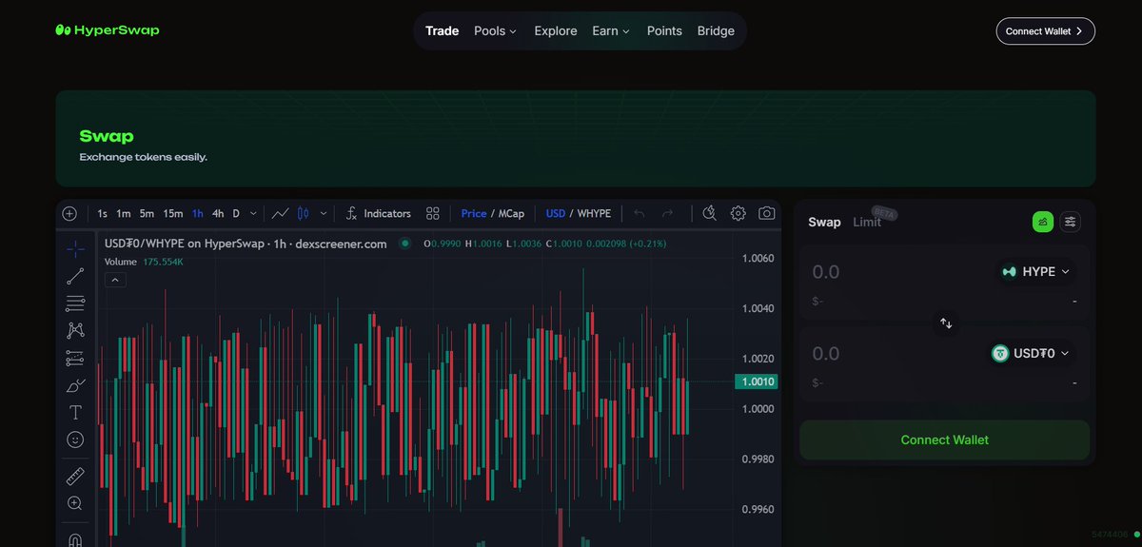Screen dimensions: 1142x547
Task: Toggle the magnet snapping mode
Action: coord(75,538)
